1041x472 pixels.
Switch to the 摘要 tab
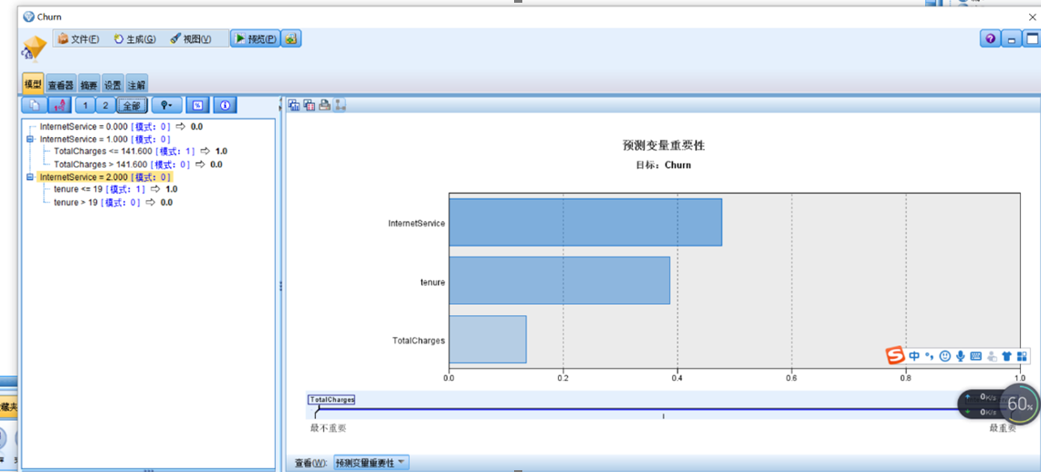pos(89,85)
